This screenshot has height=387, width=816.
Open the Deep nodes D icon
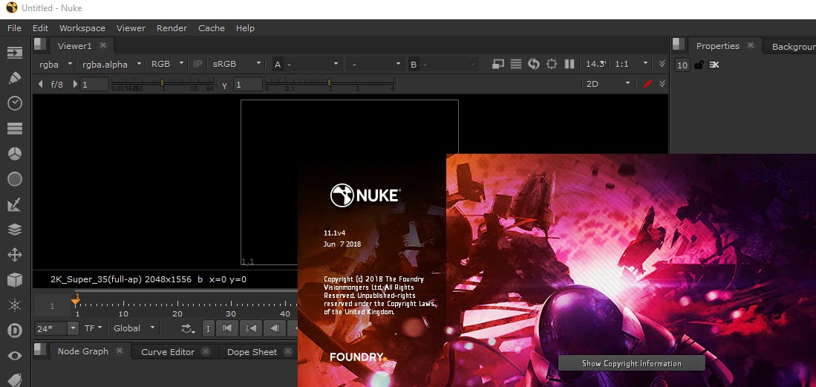(x=15, y=331)
